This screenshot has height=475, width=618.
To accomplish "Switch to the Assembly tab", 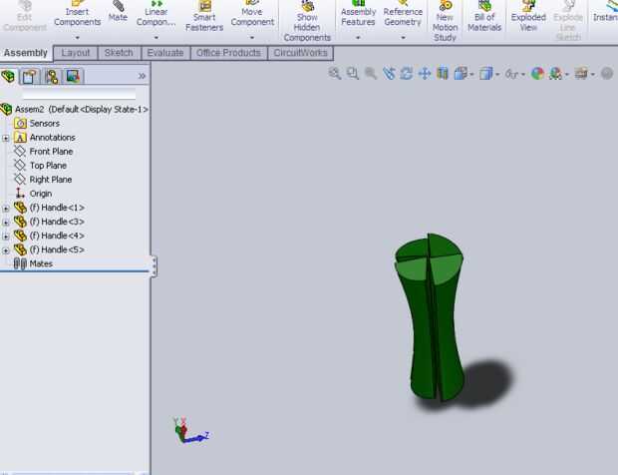I will click(x=26, y=53).
